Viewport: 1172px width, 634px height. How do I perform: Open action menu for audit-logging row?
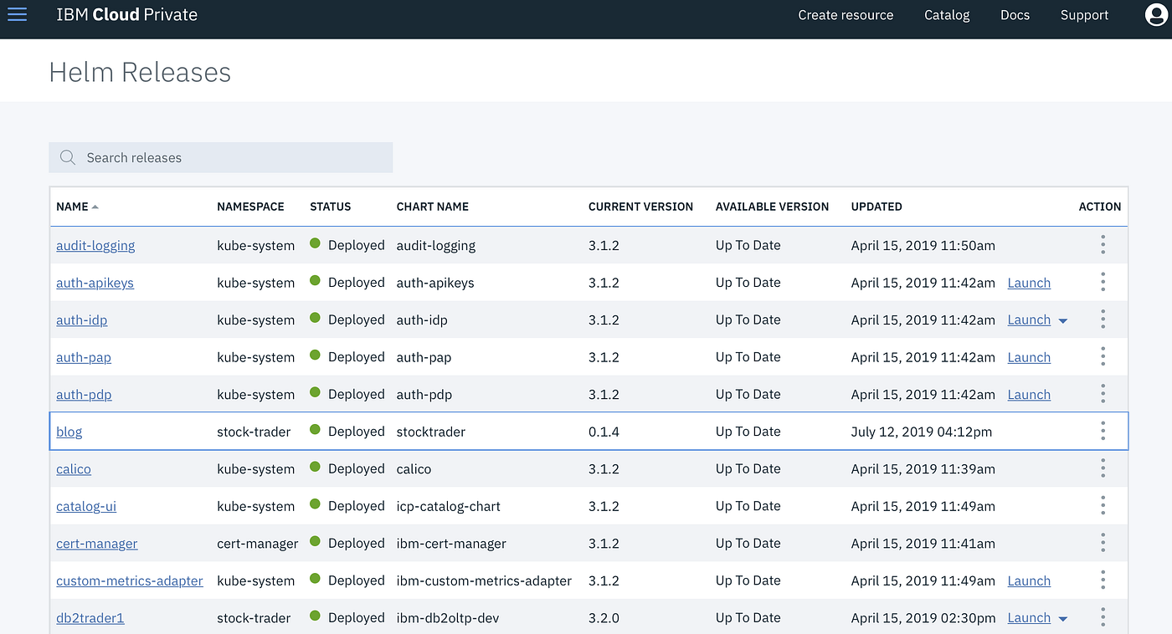click(1103, 245)
